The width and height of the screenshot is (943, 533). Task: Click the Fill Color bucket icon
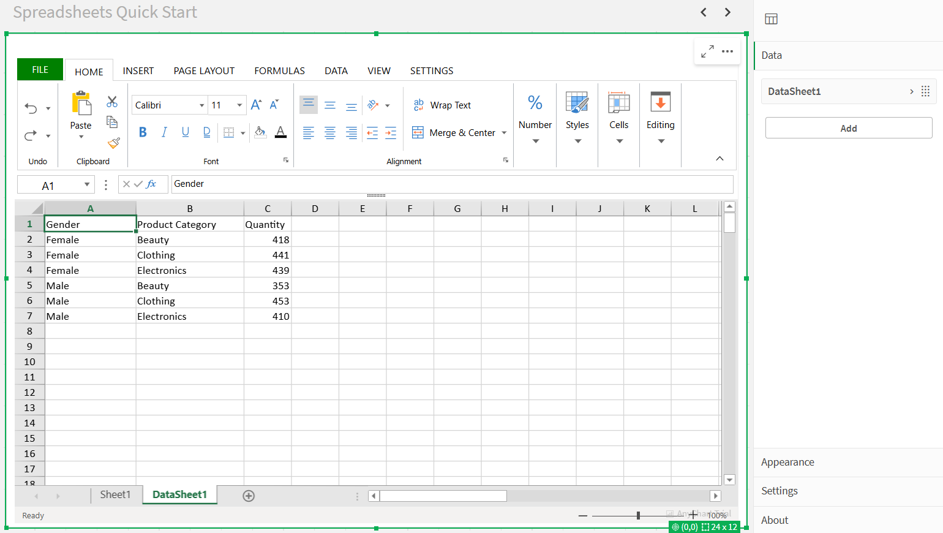pyautogui.click(x=260, y=132)
